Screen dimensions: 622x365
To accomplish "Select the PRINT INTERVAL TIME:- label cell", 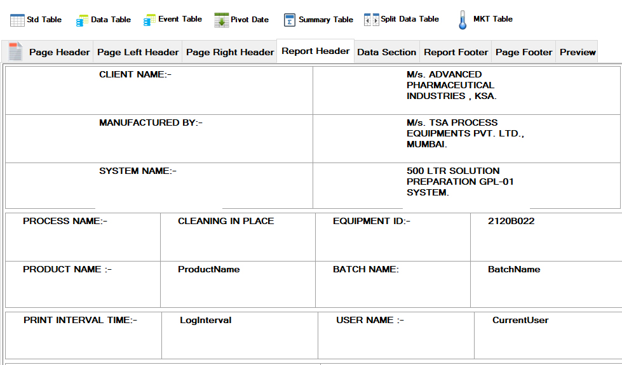I will [x=83, y=335].
